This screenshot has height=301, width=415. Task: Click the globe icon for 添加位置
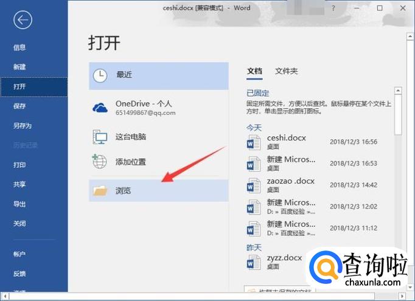[100, 161]
